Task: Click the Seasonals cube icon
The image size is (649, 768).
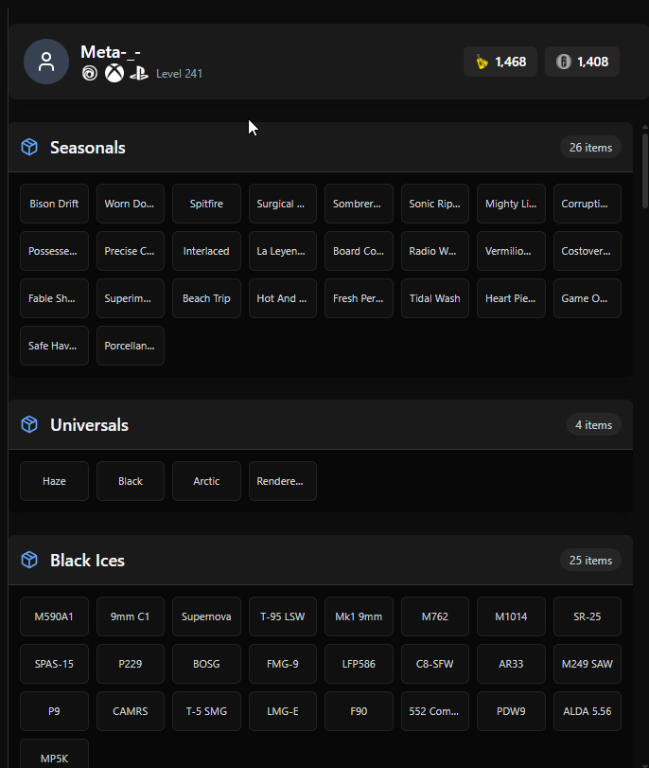Action: point(29,147)
